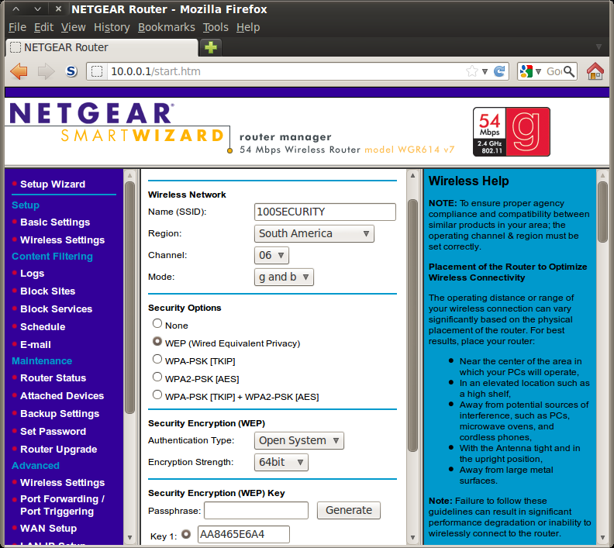Click the settings pane scrollbar thumb
This screenshot has height=548, width=614.
[x=412, y=326]
